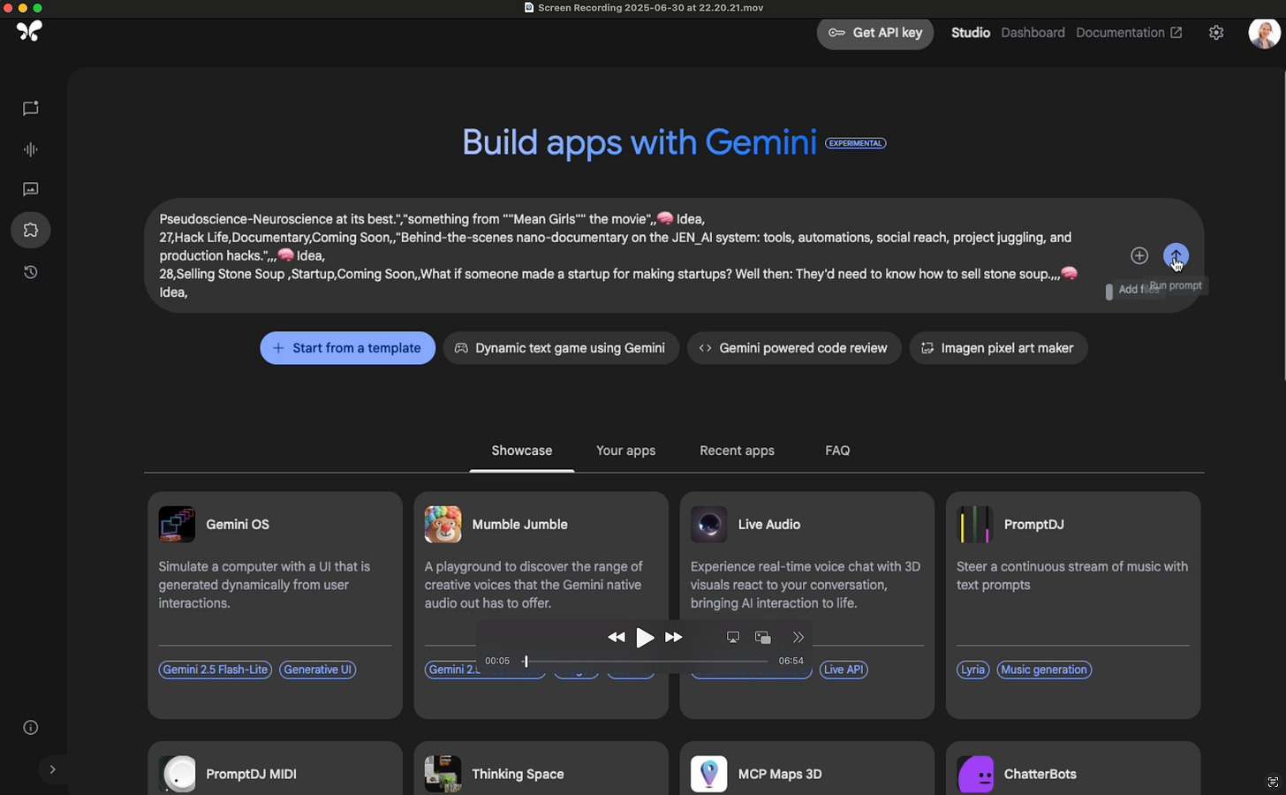
Task: Choose Gemini powered code review template
Action: pyautogui.click(x=793, y=348)
